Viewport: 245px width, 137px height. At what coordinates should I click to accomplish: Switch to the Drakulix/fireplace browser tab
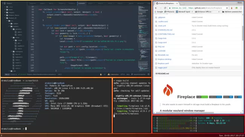(166, 3)
